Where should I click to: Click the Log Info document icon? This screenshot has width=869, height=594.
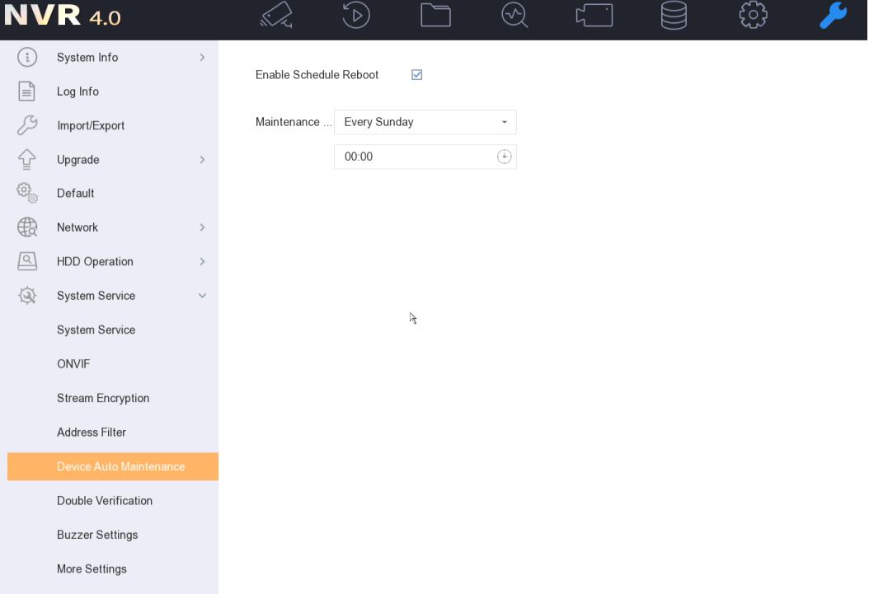(26, 91)
